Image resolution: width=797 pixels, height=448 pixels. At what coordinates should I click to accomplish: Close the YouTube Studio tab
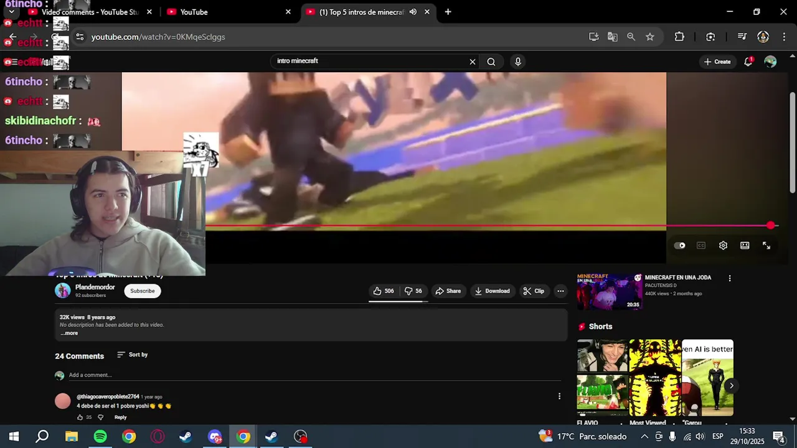pyautogui.click(x=149, y=12)
